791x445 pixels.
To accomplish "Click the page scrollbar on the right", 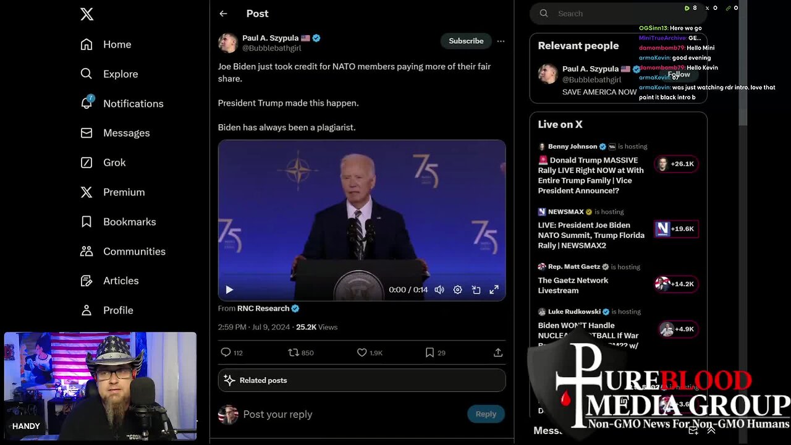I will pos(743,62).
